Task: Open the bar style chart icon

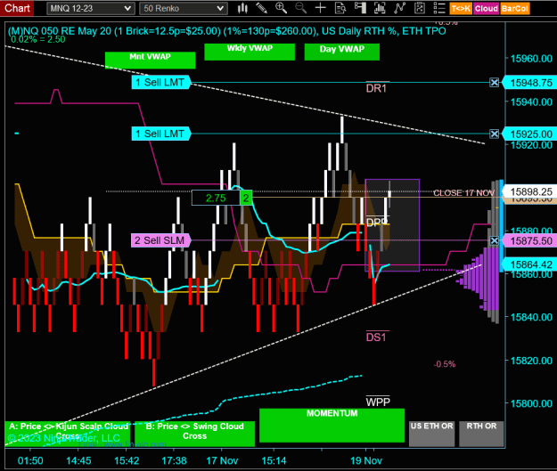Action: pyautogui.click(x=242, y=8)
